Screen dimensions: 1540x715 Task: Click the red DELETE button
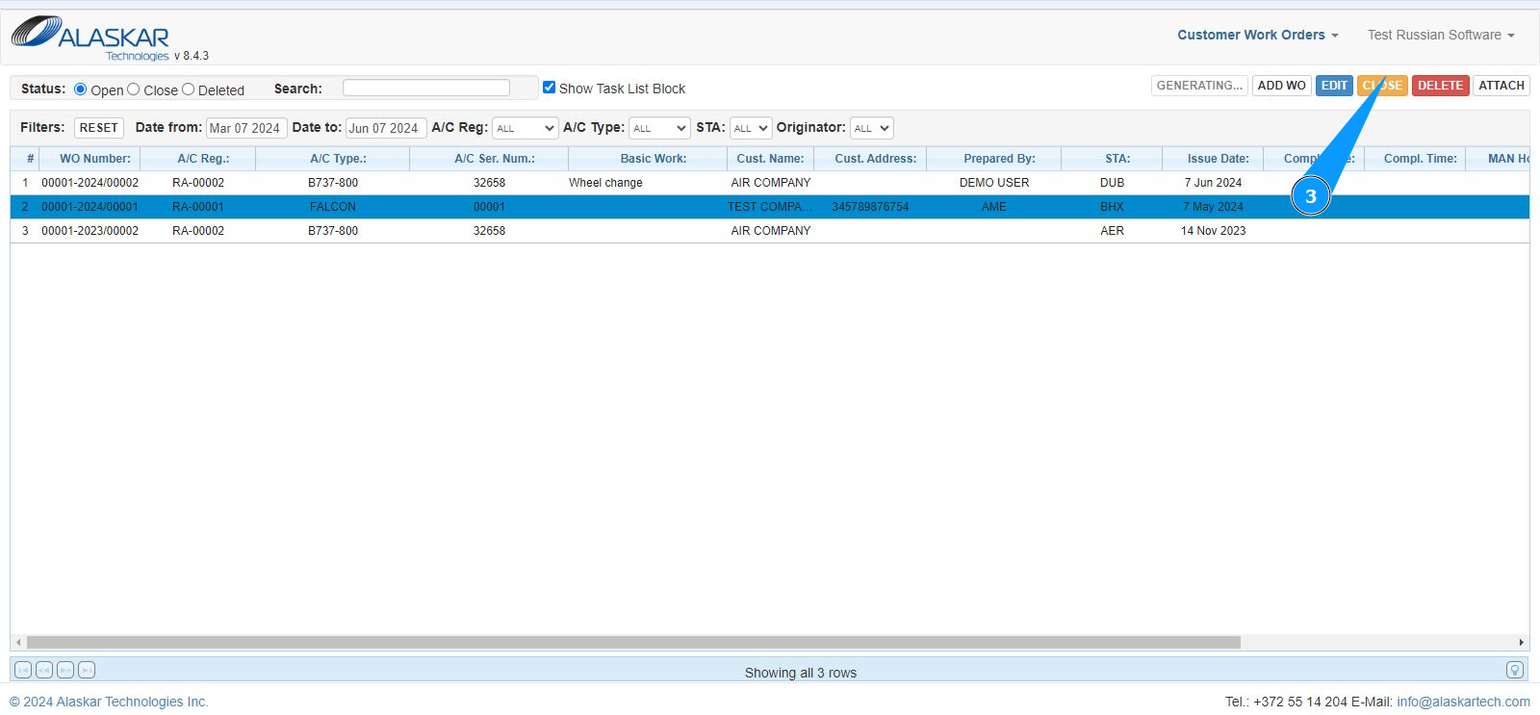1440,86
